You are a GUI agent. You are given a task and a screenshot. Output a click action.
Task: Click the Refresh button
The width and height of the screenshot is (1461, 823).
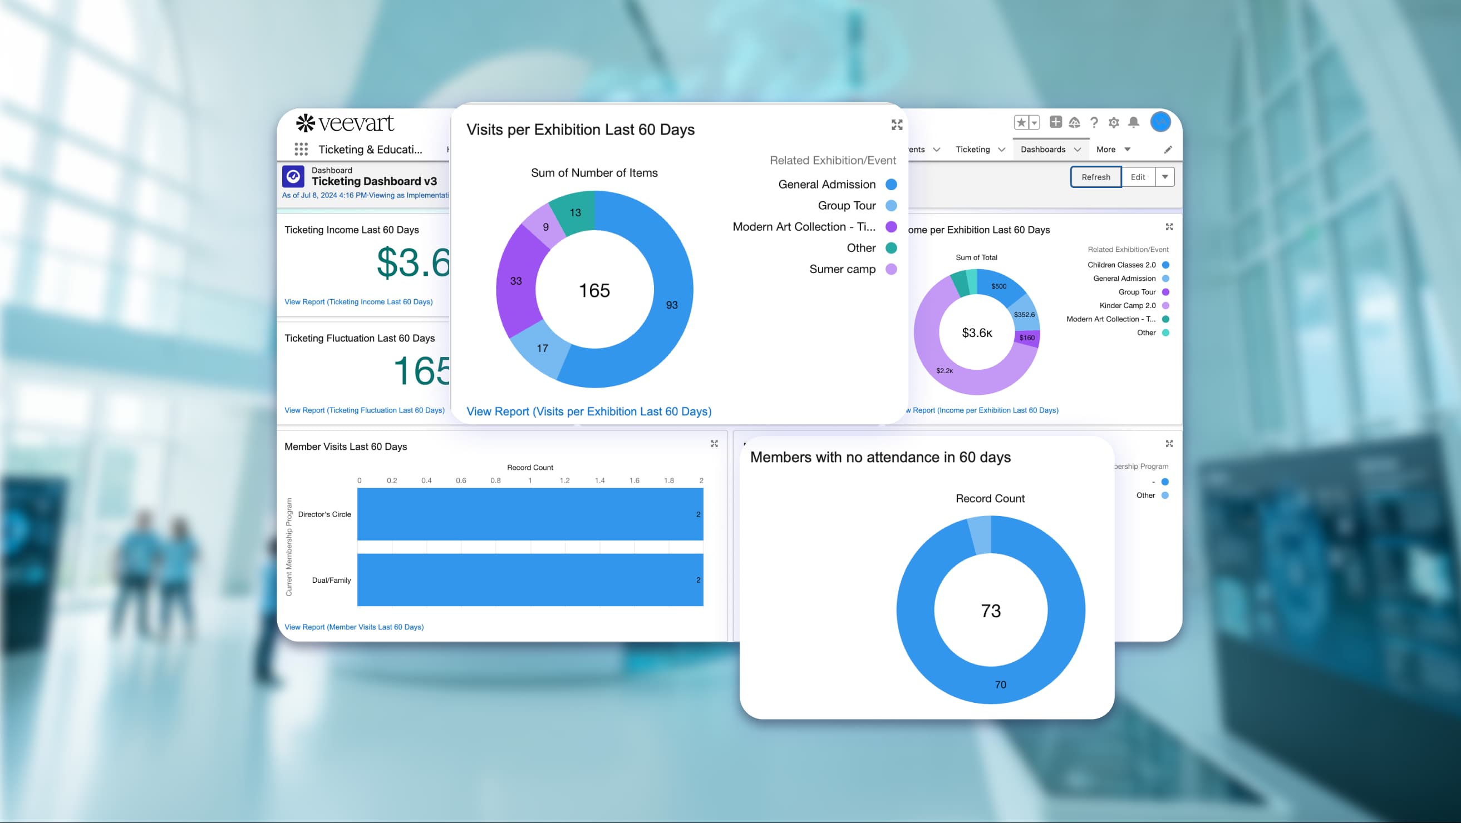pos(1095,176)
